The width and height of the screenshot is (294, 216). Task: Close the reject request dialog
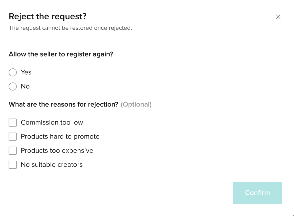tap(278, 17)
